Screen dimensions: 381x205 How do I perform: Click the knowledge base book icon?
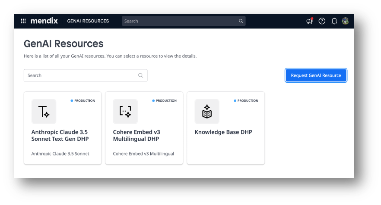point(207,112)
